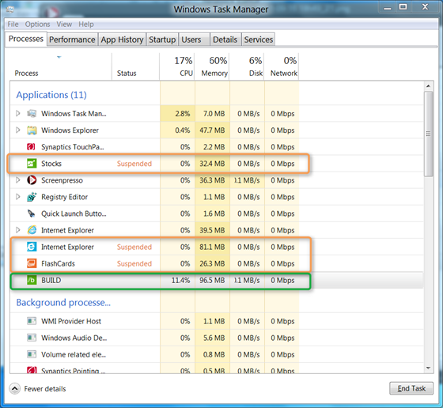Select the BUILD process name
443x408 pixels.
51,281
